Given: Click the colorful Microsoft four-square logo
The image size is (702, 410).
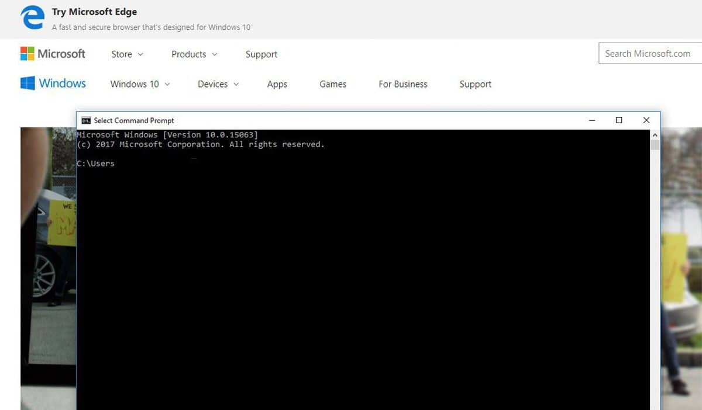Looking at the screenshot, I should tap(26, 53).
